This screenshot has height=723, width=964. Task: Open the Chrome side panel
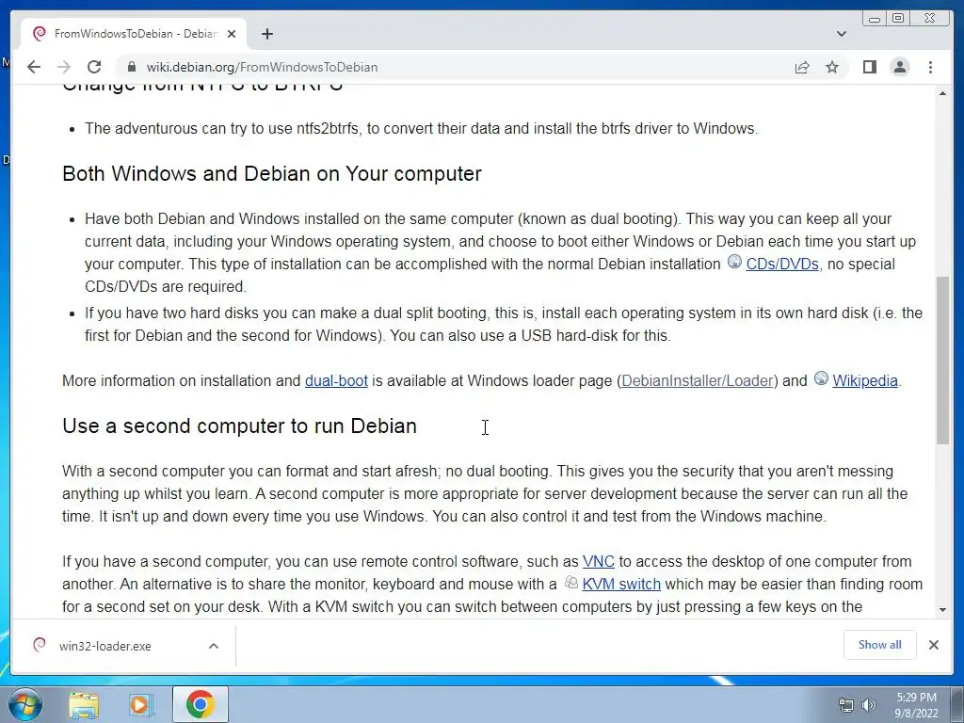pos(869,67)
